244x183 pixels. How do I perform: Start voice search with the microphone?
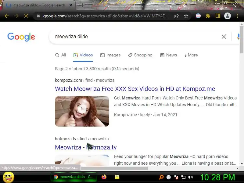pos(238,37)
